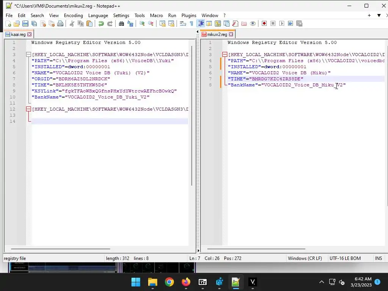
Task: Click the vertical scrollbar in kaai.reg pane
Action: (192, 116)
